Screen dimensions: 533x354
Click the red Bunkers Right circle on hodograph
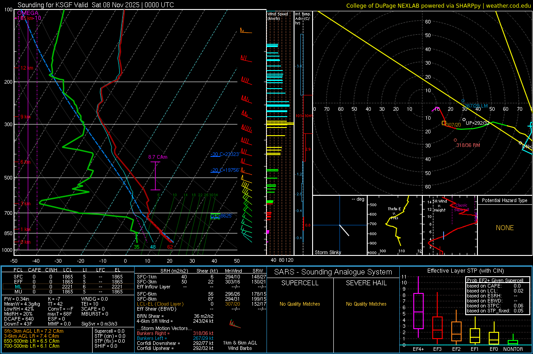coord(455,140)
